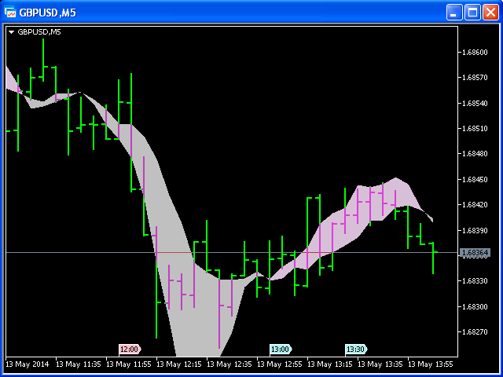Click the GBPUSD,M5 window title text

pyautogui.click(x=48, y=13)
